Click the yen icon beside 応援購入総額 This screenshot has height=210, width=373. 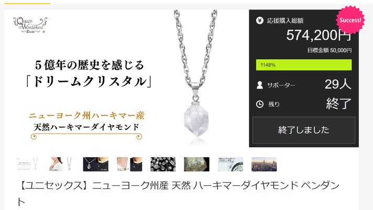click(259, 21)
